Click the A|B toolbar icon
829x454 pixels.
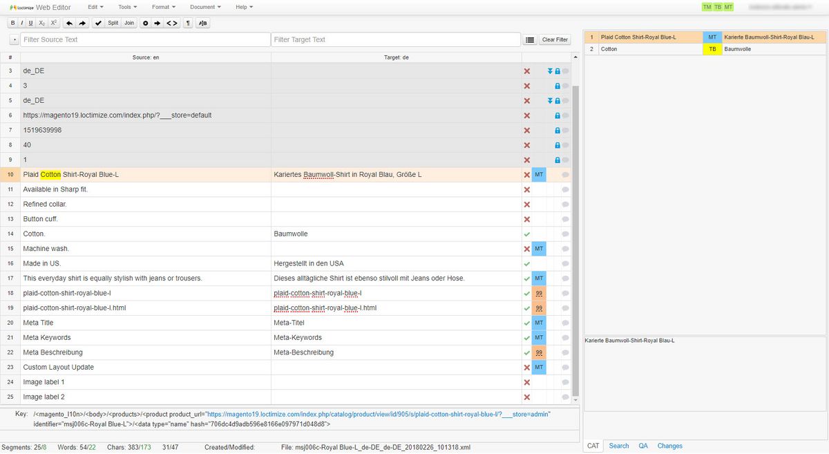[202, 23]
